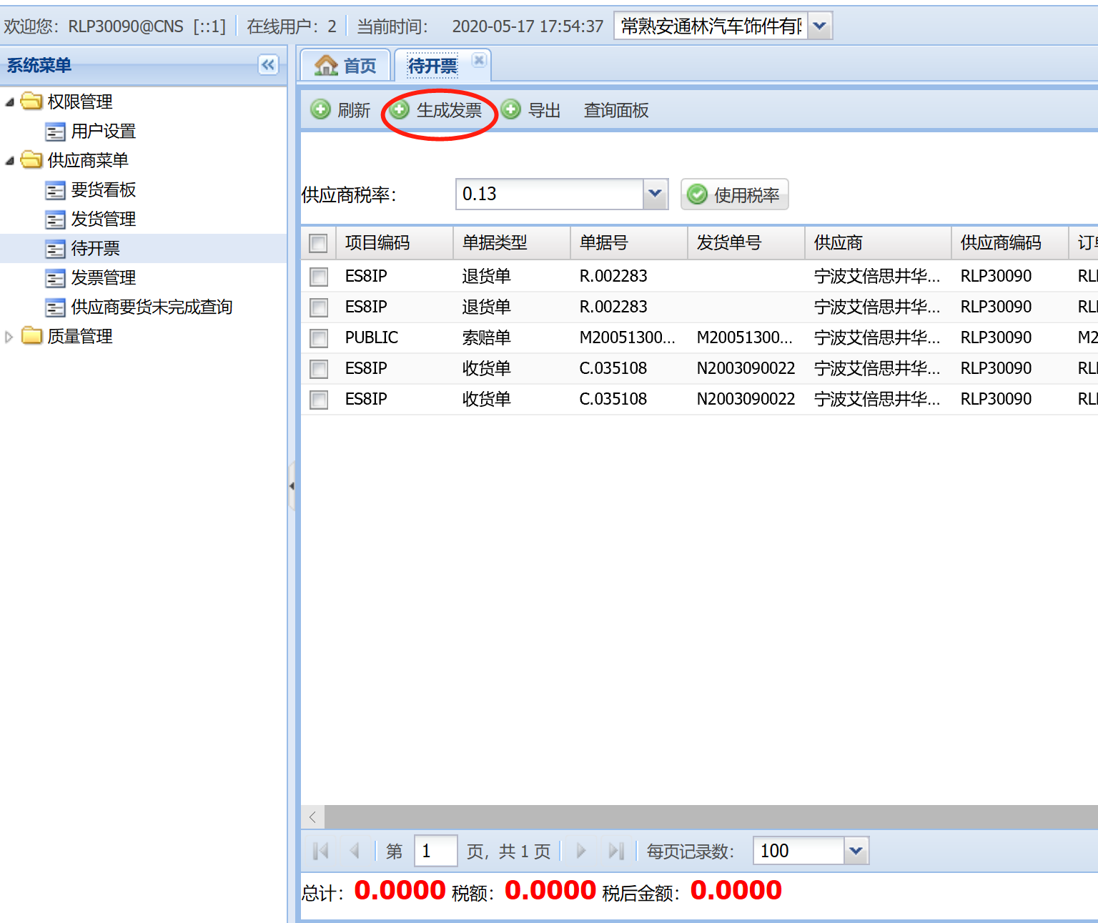Select 待开票 in the menu tree
Viewport: 1098px width, 923px height.
coord(95,248)
